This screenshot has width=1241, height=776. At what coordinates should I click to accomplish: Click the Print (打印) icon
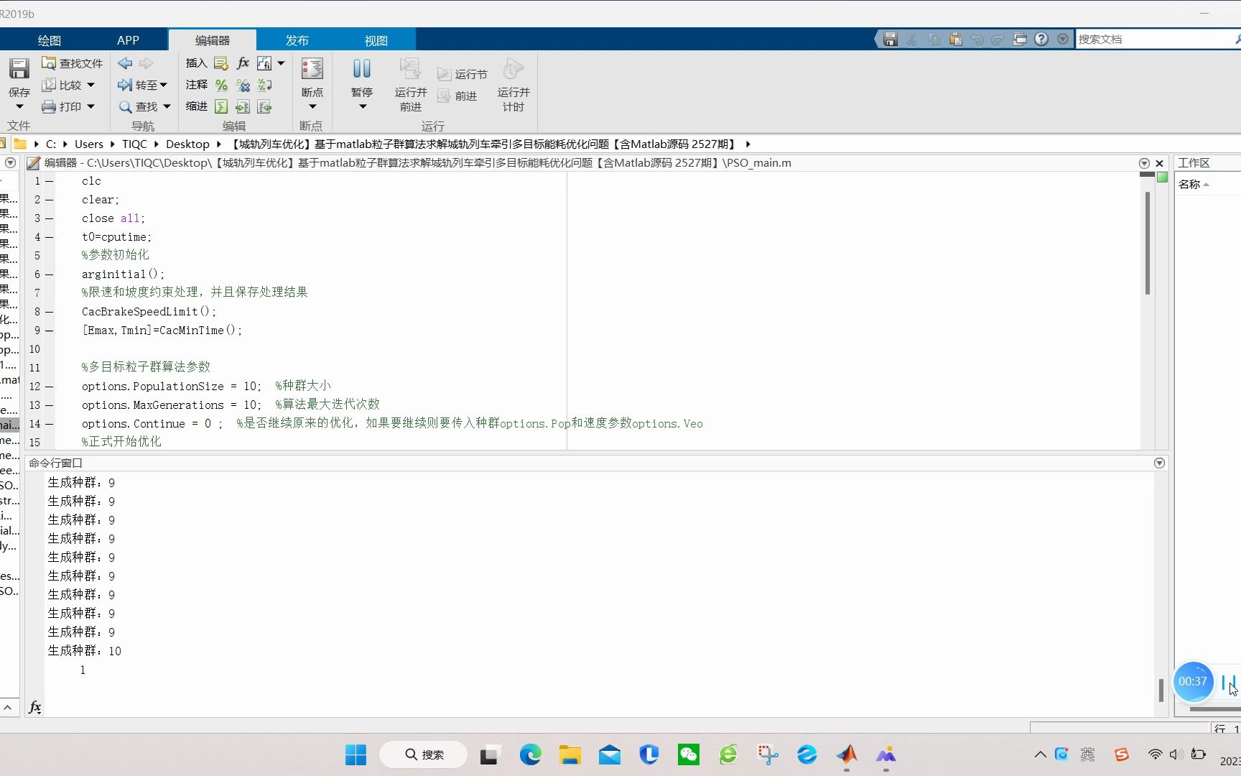point(49,106)
